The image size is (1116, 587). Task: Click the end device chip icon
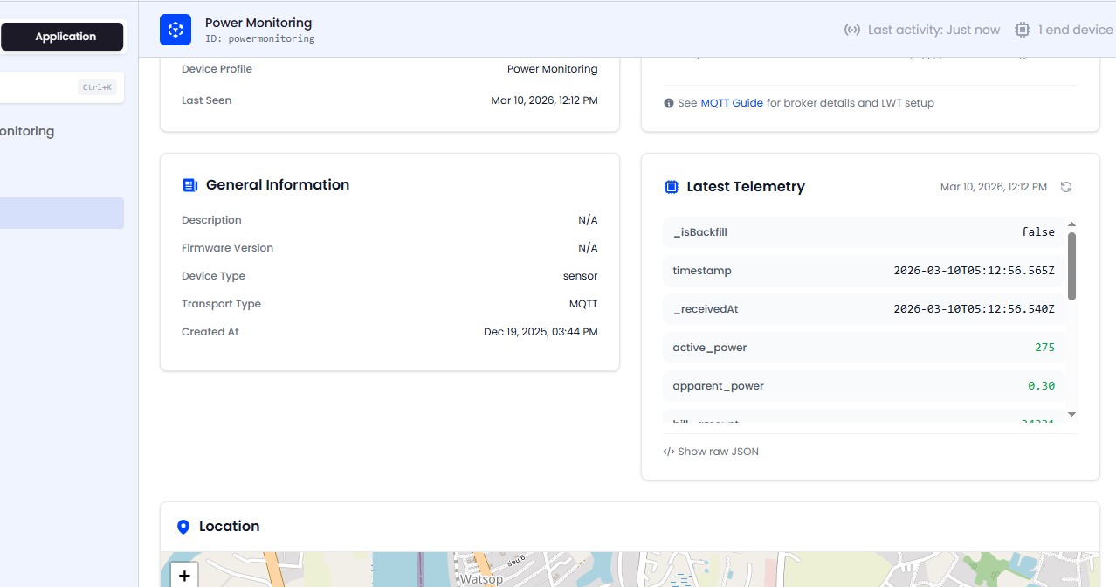[x=1022, y=30]
